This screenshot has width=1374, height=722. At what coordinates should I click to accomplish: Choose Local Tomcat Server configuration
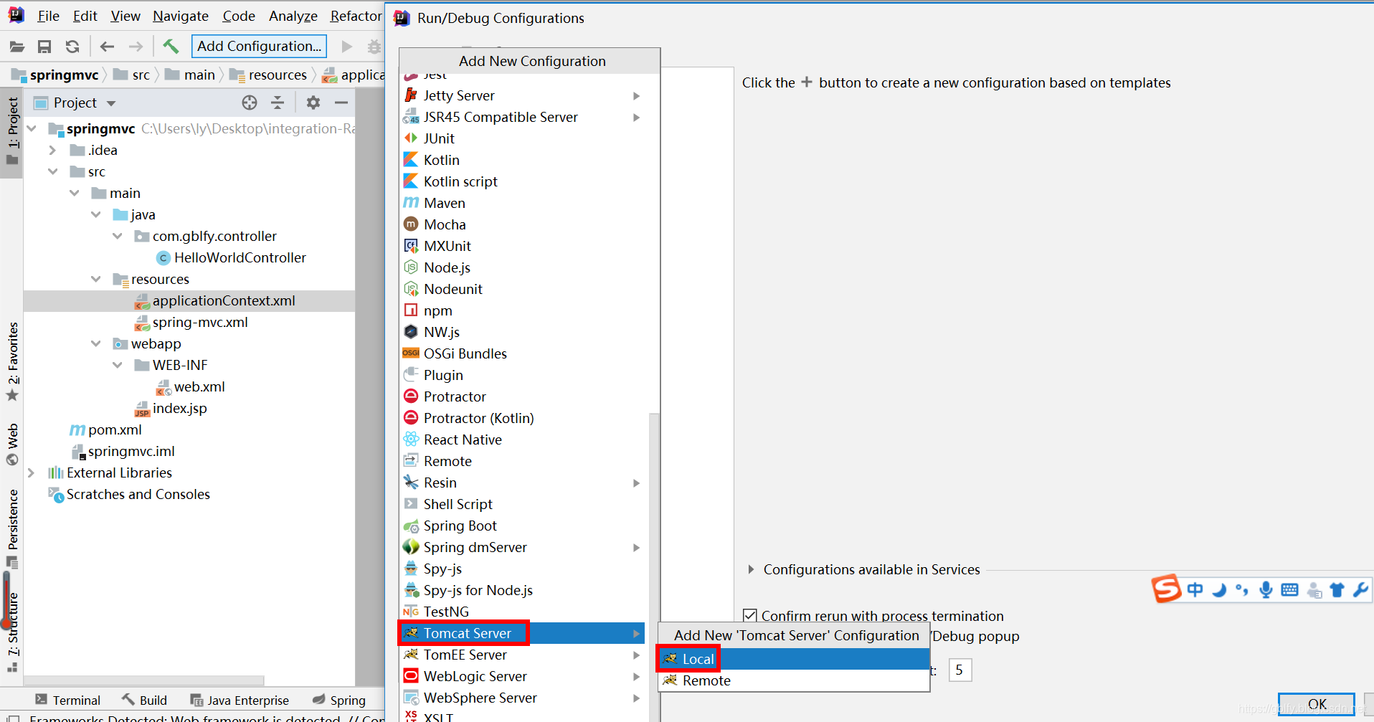tap(794, 659)
